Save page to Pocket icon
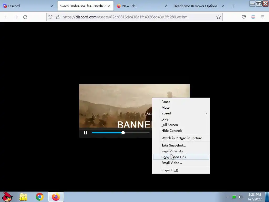 pyautogui.click(x=244, y=17)
